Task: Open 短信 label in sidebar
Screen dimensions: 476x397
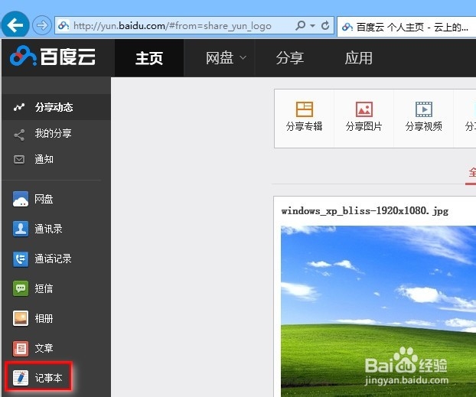Action: (x=44, y=288)
